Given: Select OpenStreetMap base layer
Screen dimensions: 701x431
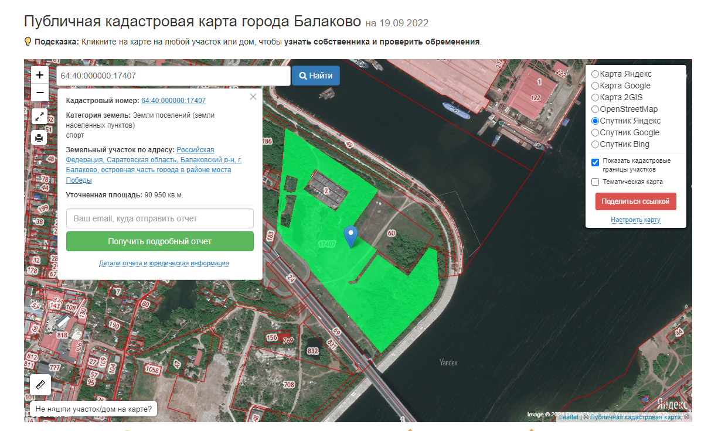Looking at the screenshot, I should 595,110.
